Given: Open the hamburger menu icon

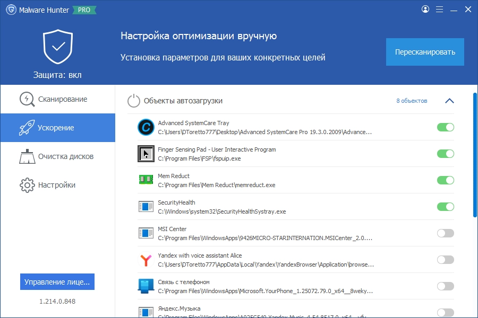Looking at the screenshot, I should click(439, 10).
